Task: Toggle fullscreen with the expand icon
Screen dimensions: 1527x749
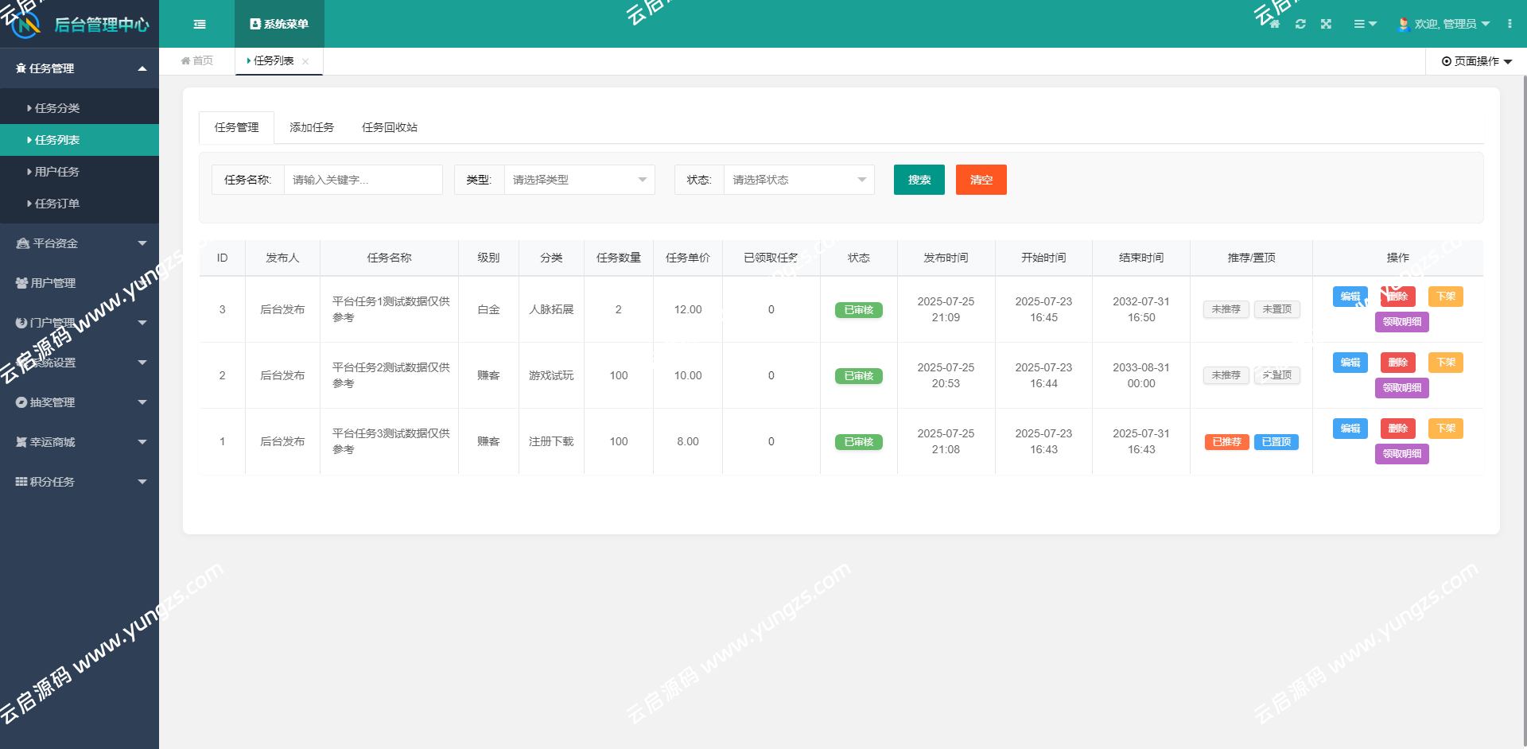Action: (1326, 24)
